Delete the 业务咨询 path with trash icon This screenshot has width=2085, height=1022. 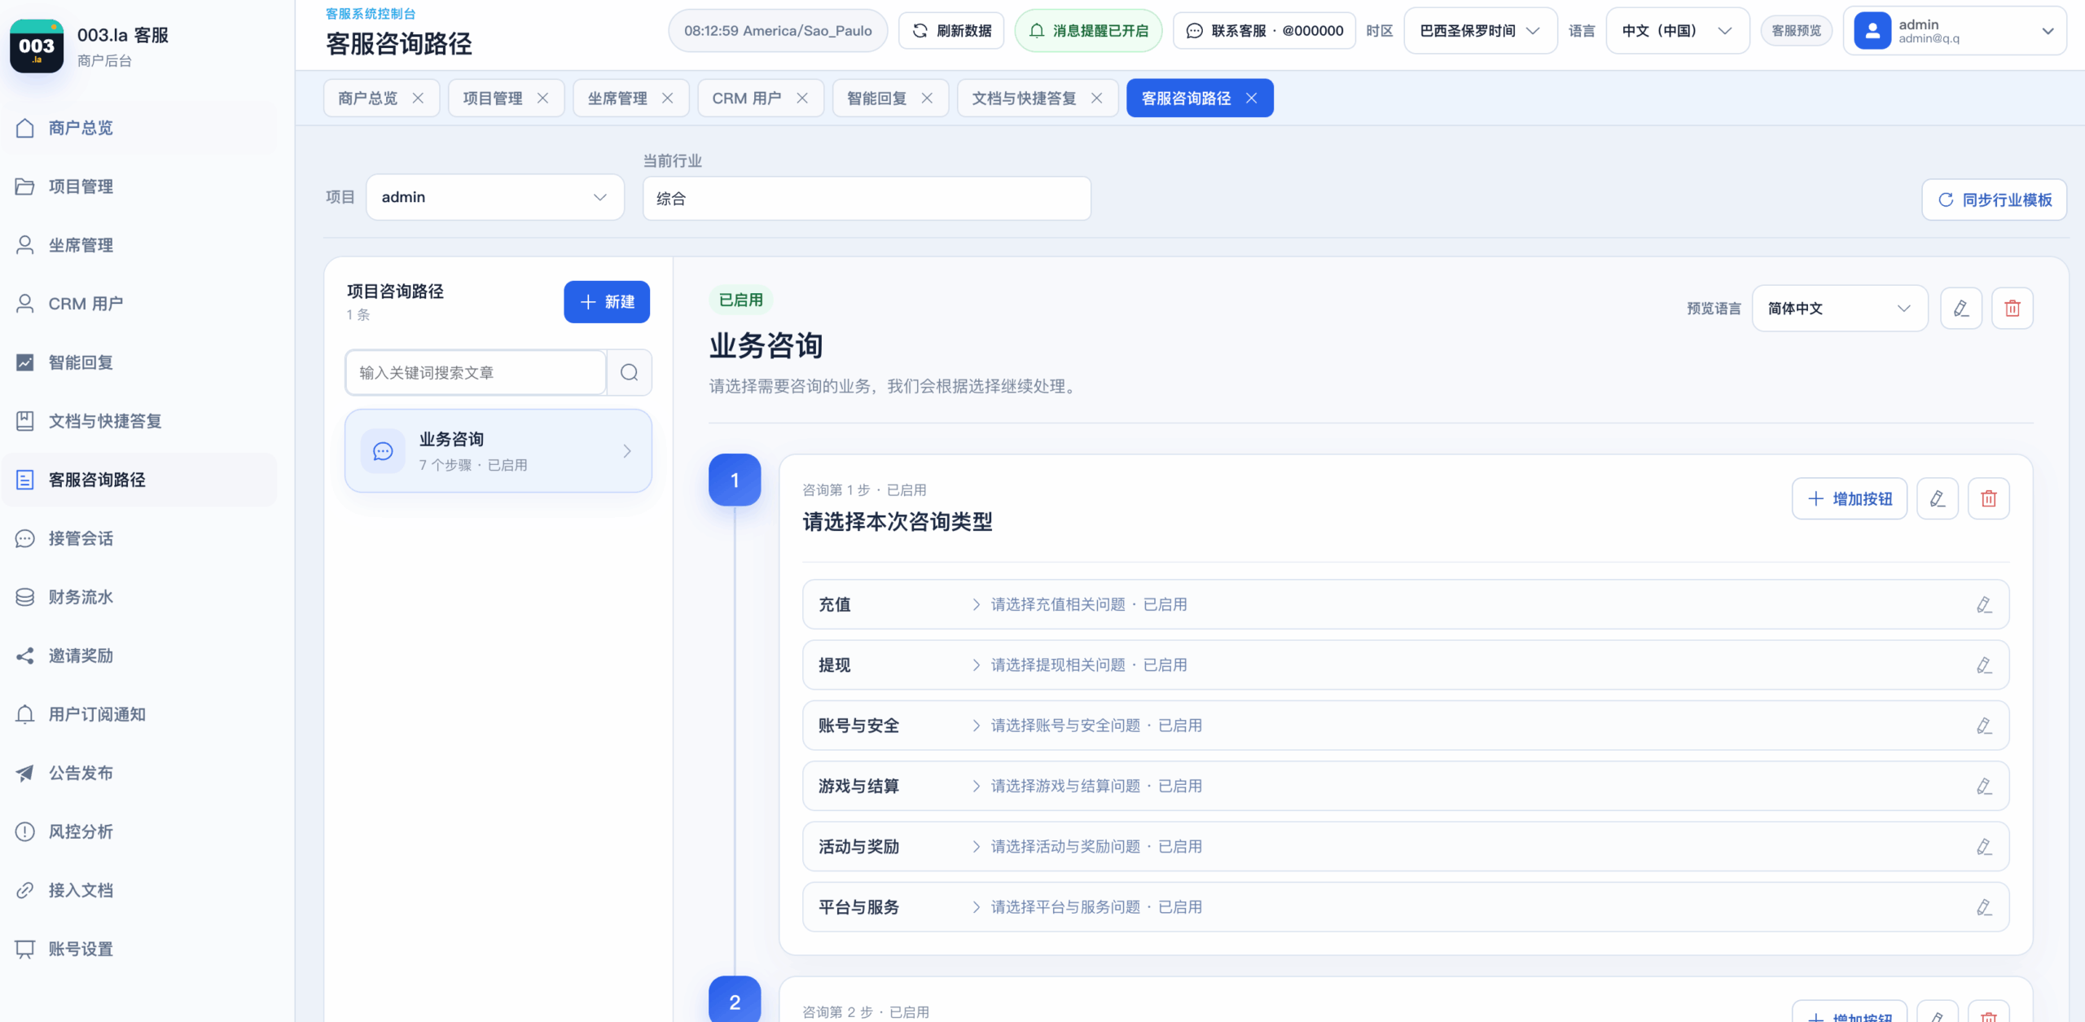[2013, 309]
